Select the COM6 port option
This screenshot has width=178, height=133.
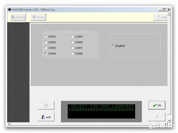pos(77,42)
